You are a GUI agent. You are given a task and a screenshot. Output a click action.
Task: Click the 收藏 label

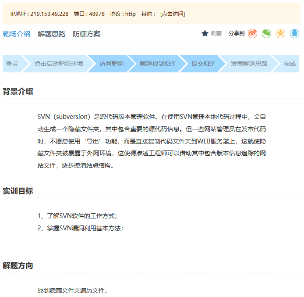click(x=216, y=33)
